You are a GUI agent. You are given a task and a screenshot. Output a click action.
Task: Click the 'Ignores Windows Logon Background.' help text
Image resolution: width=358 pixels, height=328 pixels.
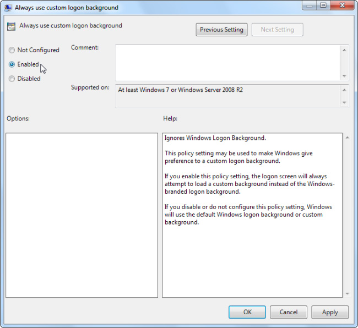point(215,138)
